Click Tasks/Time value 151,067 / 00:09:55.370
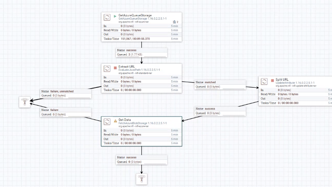 pos(135,39)
